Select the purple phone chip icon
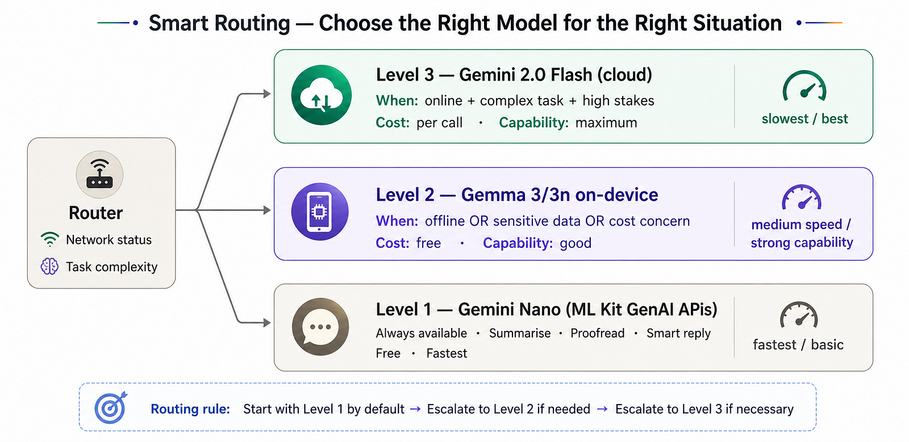Screen dimensions: 909x442 pos(320,212)
